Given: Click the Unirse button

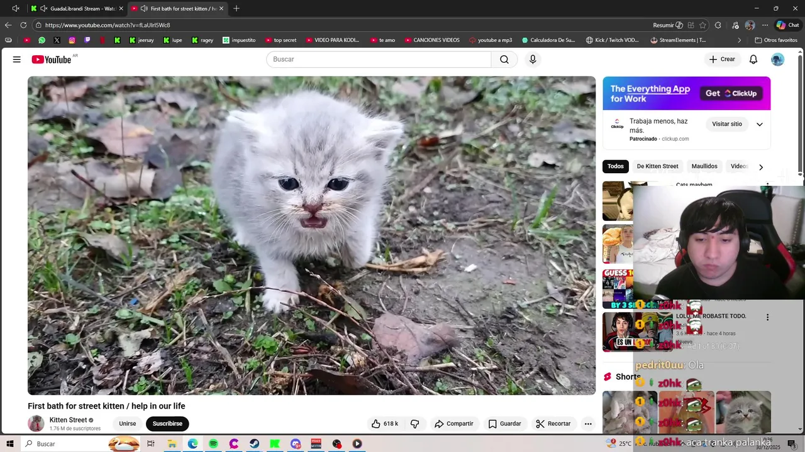Looking at the screenshot, I should click(128, 424).
